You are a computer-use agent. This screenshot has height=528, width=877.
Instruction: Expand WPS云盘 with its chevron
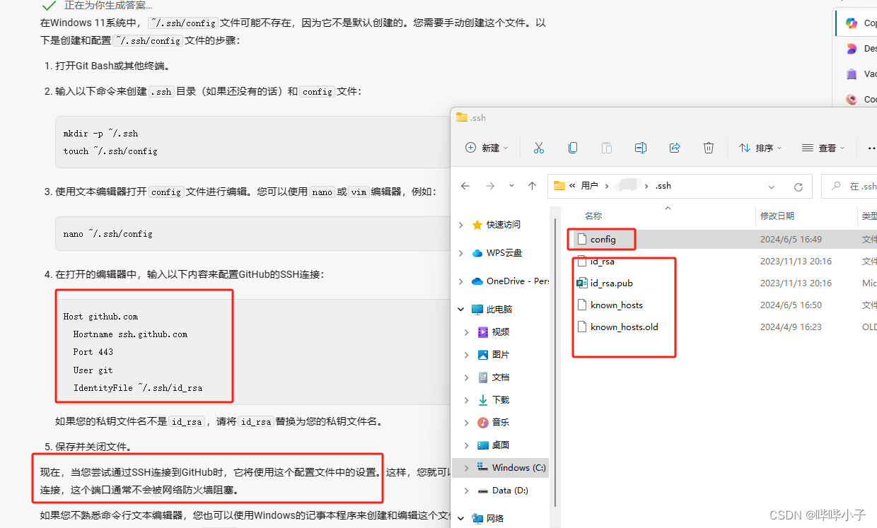tap(461, 253)
